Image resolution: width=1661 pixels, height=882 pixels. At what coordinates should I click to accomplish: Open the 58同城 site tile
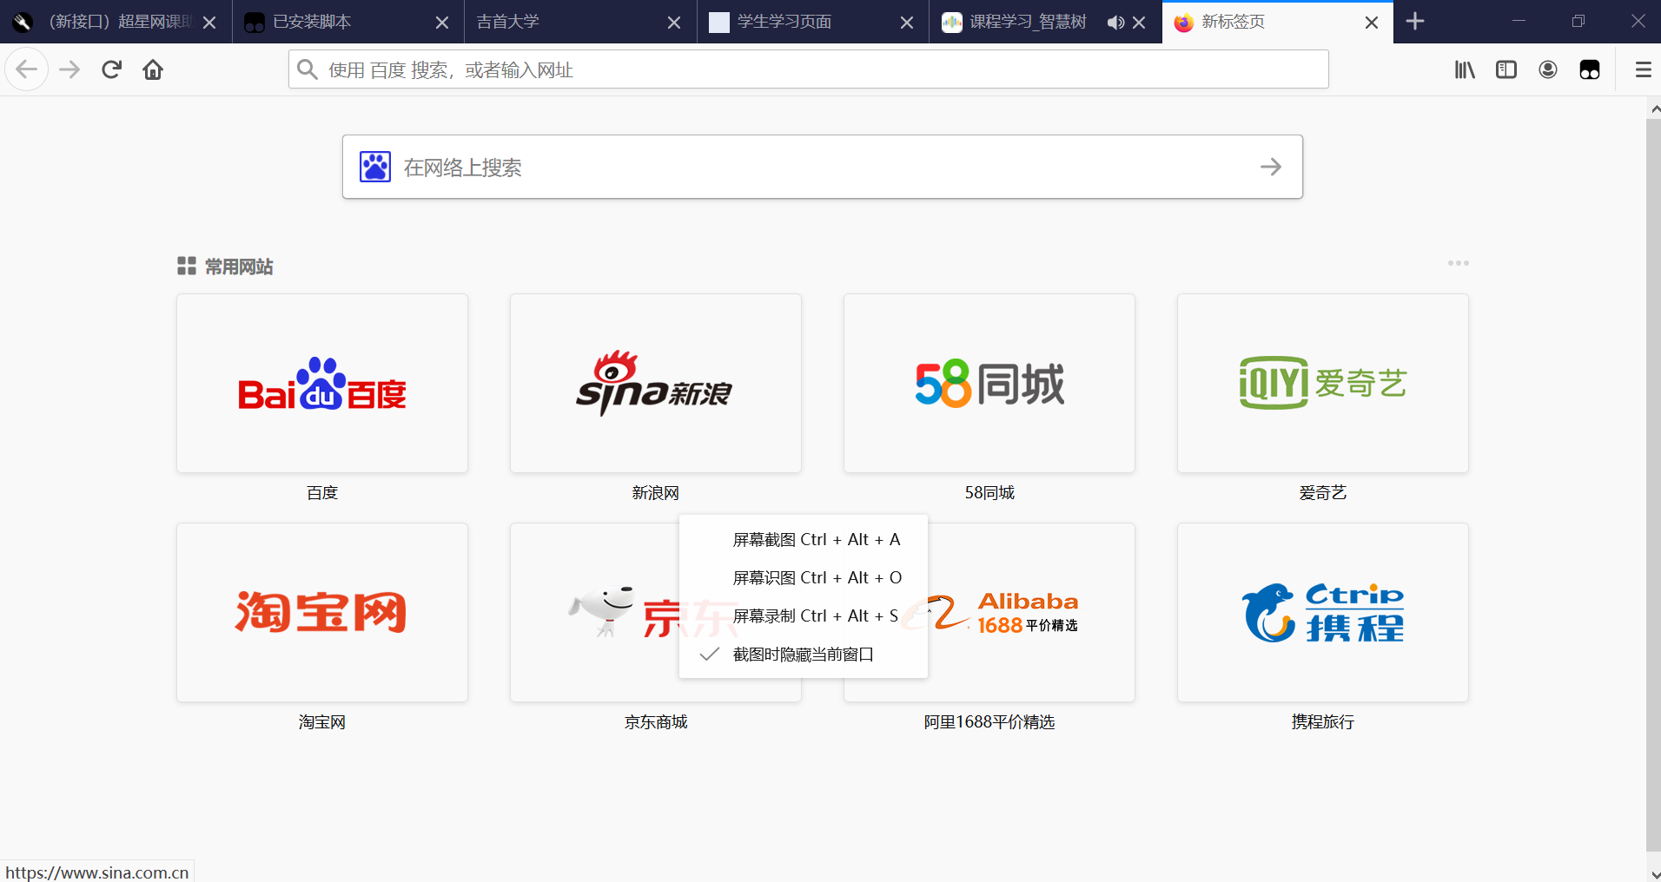pyautogui.click(x=989, y=384)
